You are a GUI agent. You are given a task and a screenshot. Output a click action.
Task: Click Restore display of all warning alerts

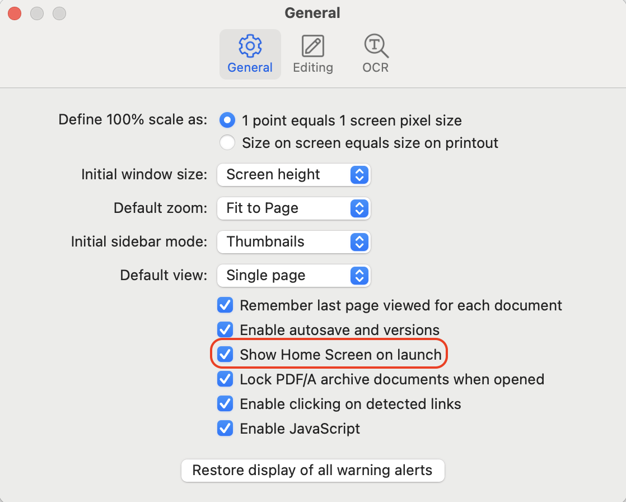(x=313, y=470)
